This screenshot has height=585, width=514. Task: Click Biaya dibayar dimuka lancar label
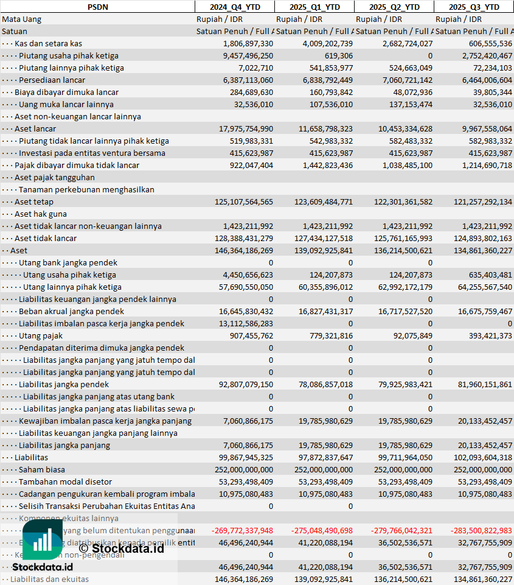point(66,92)
